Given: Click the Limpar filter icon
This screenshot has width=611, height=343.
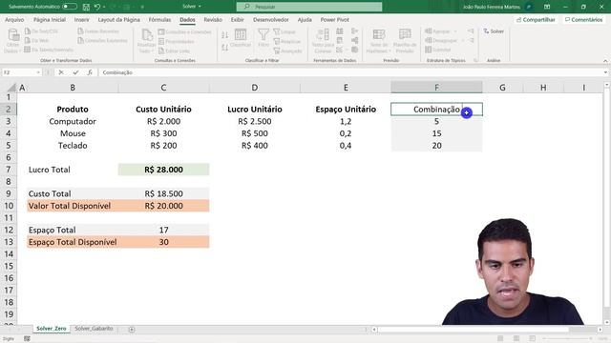Looking at the screenshot, I should [x=277, y=31].
